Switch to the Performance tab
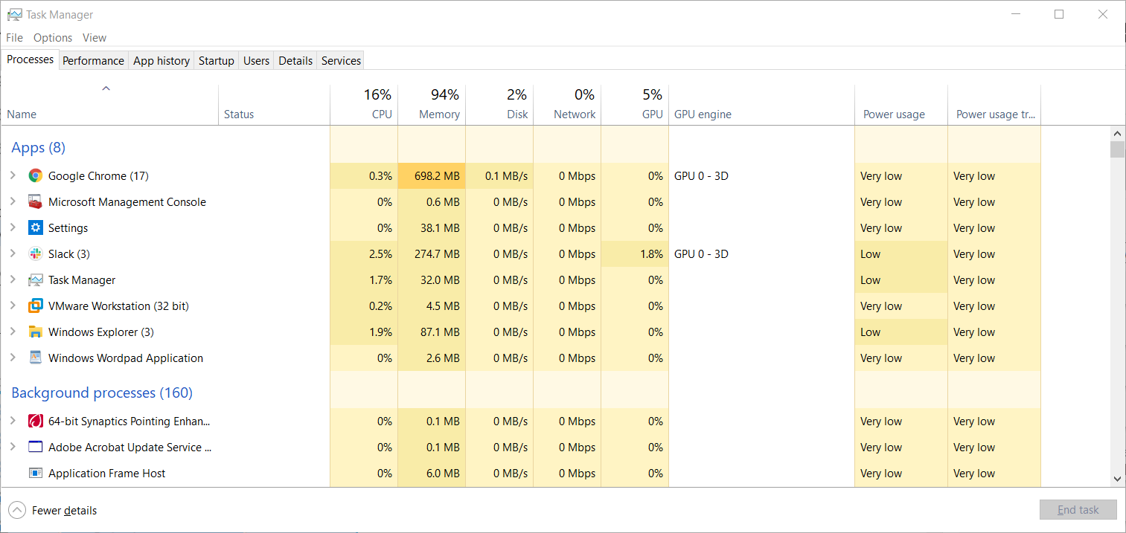 [x=93, y=61]
